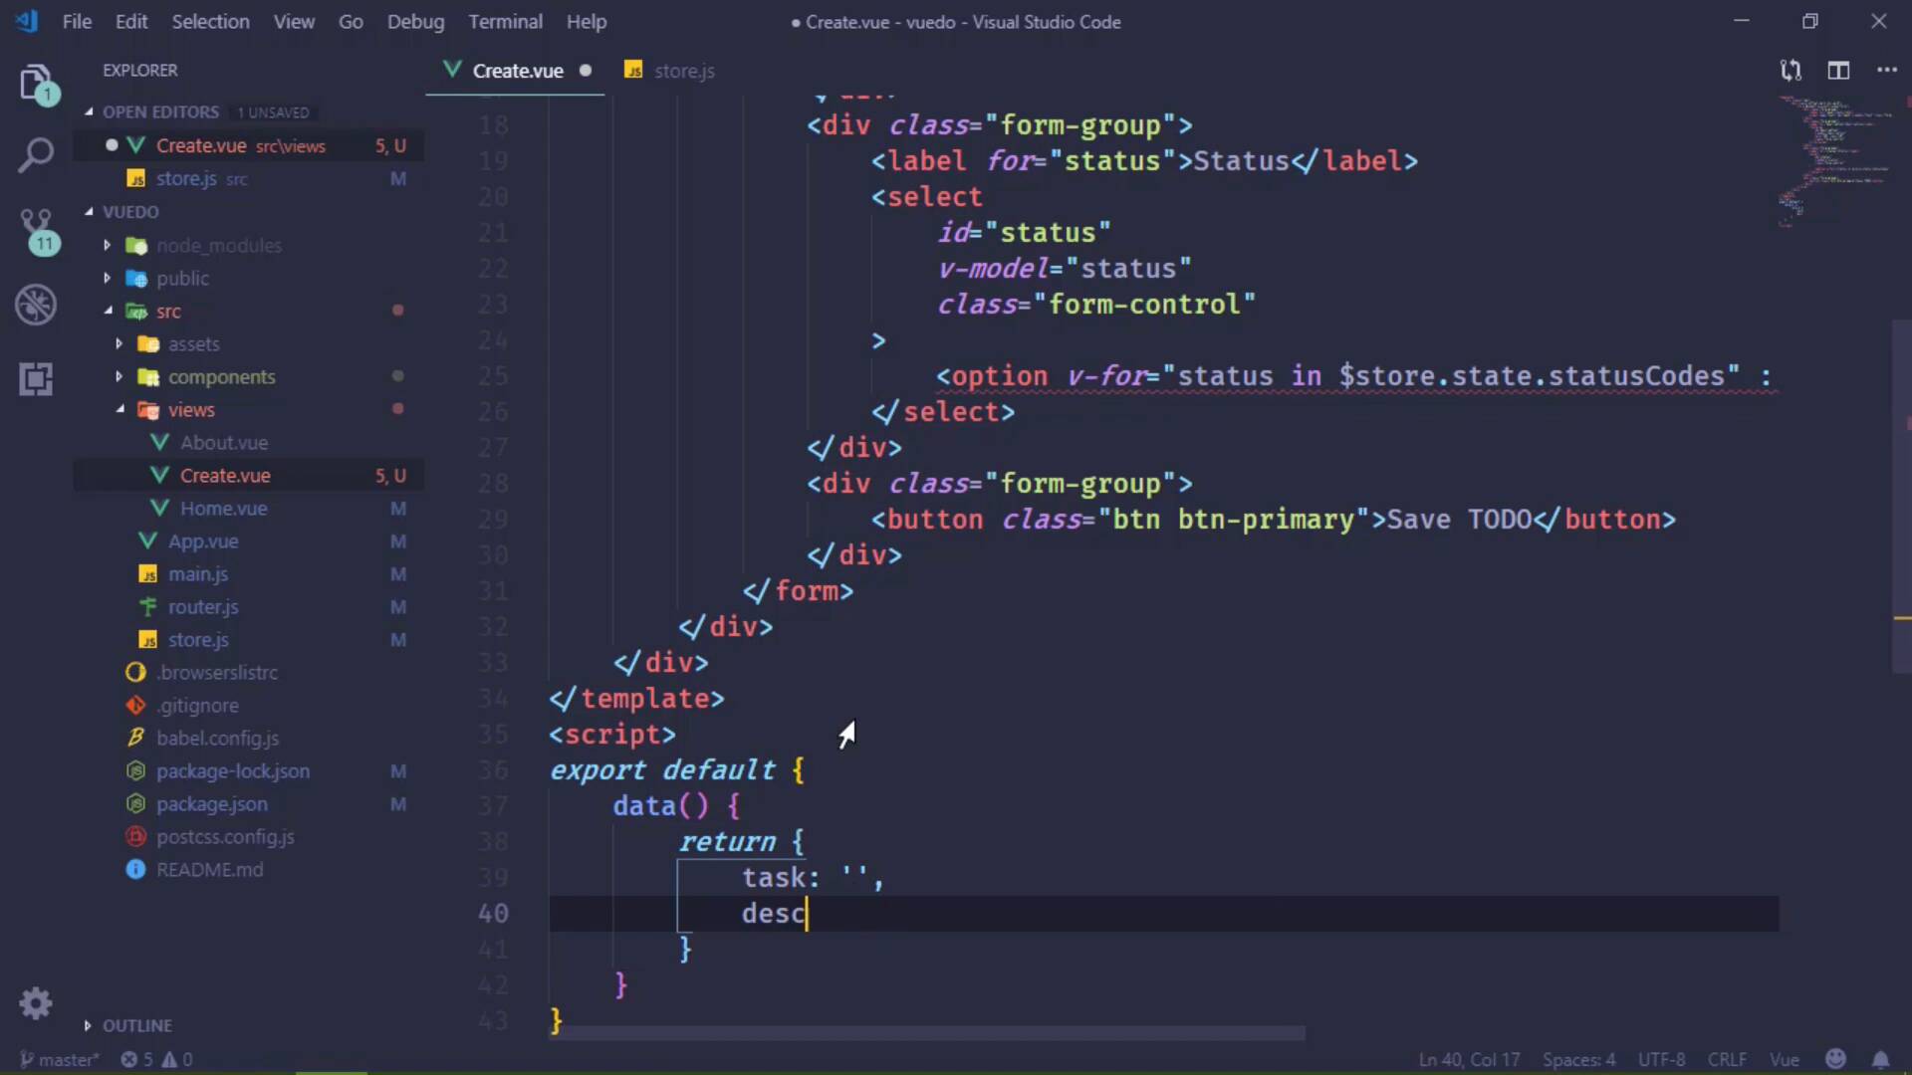Open App.vue in the file tree
Image resolution: width=1912 pixels, height=1075 pixels.
click(x=249, y=540)
